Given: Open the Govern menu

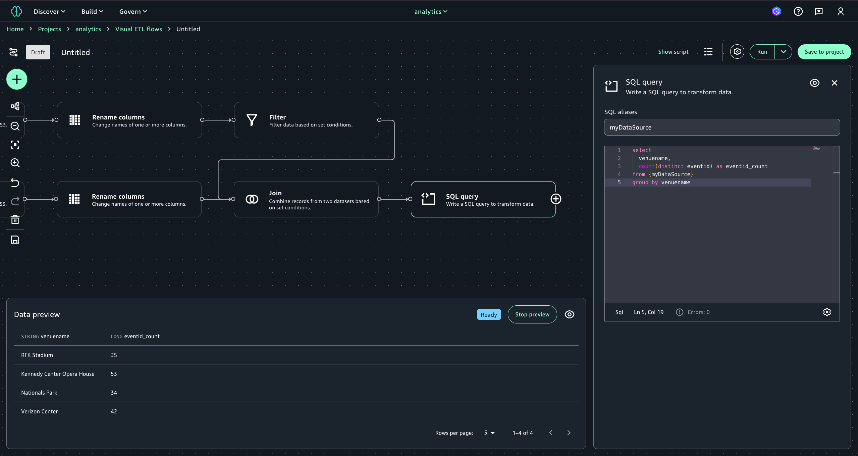Looking at the screenshot, I should (133, 11).
